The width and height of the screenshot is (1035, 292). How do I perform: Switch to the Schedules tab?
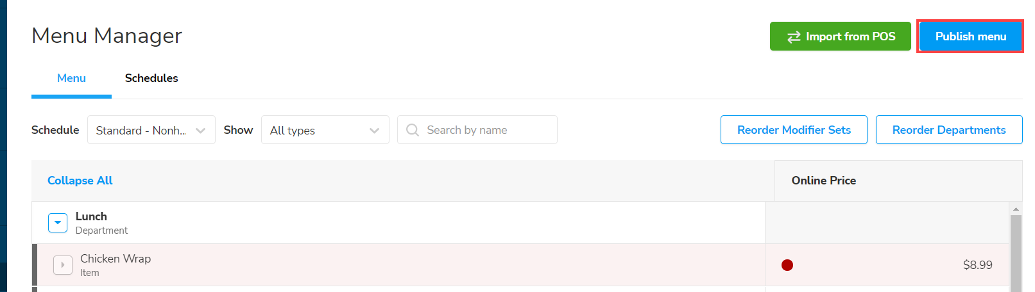(x=151, y=78)
